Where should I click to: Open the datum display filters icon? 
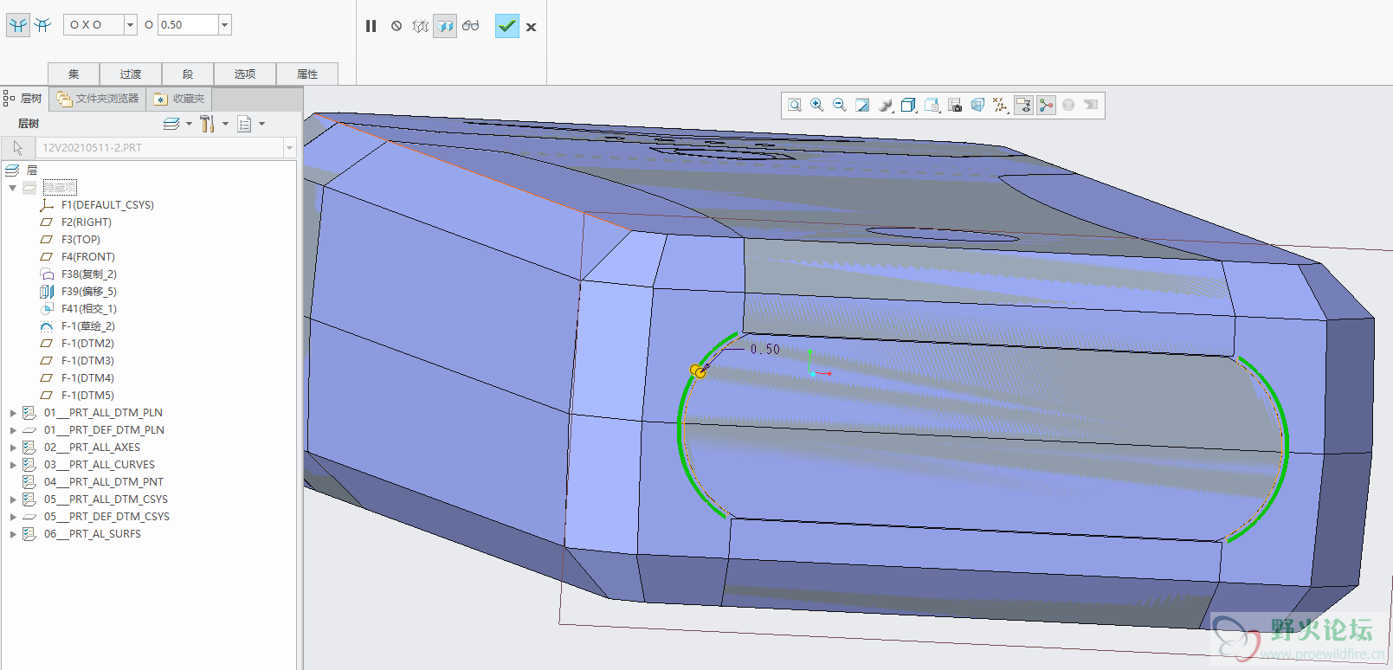[x=1001, y=106]
